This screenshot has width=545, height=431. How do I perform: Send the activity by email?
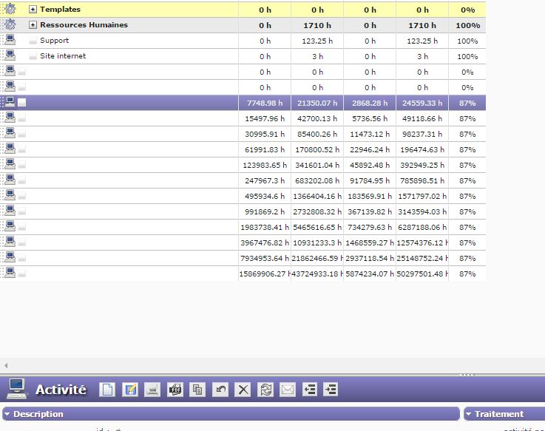pos(287,390)
